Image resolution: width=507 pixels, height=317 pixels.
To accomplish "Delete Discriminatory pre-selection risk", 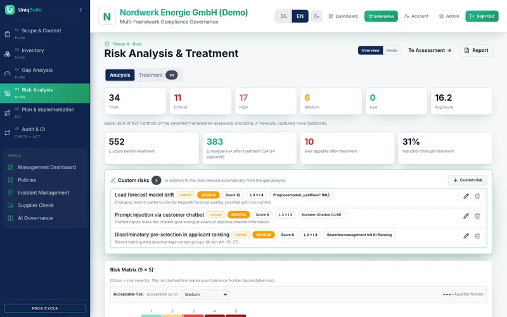I will [x=477, y=236].
